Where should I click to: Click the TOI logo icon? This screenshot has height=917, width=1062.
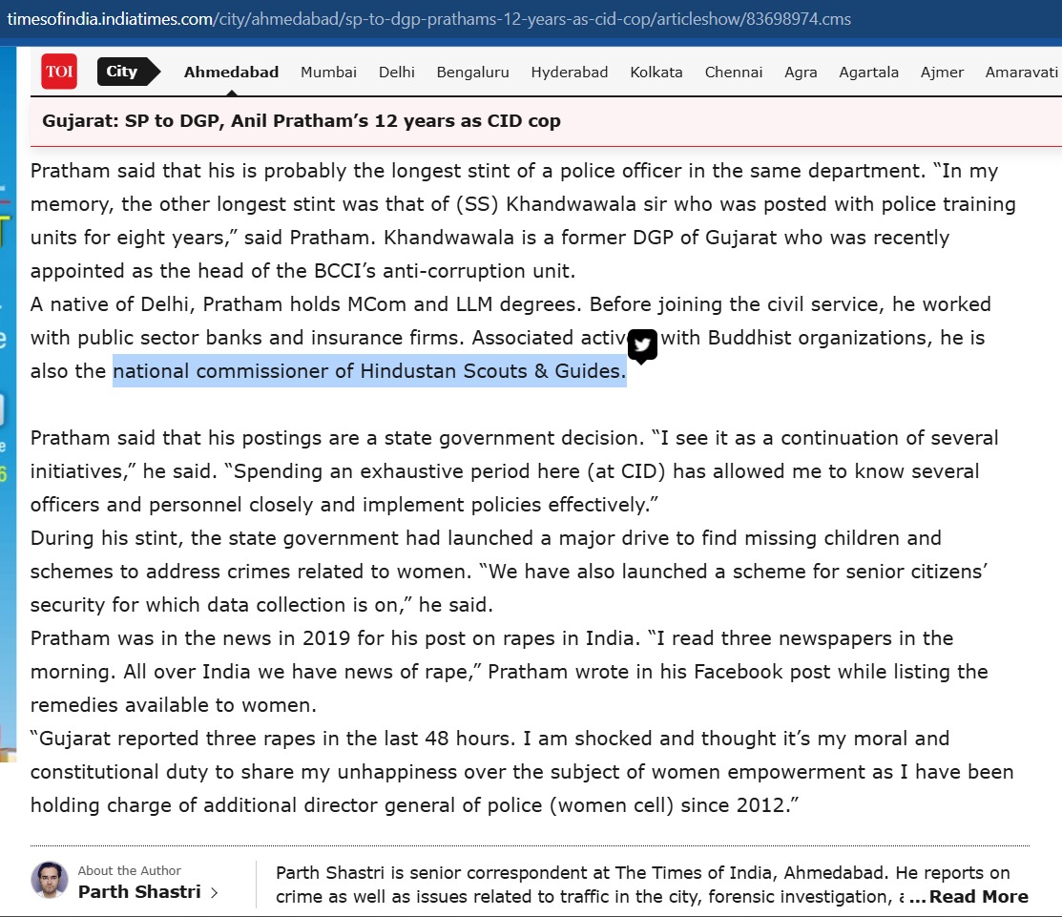pyautogui.click(x=59, y=72)
